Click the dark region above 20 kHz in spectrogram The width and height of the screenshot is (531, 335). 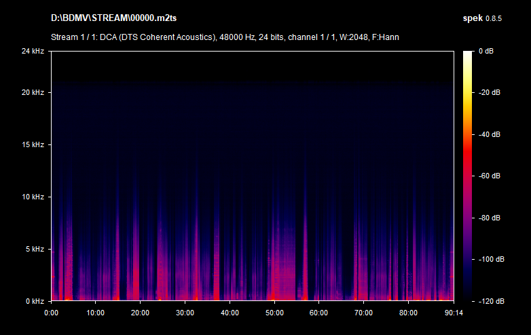(x=251, y=66)
